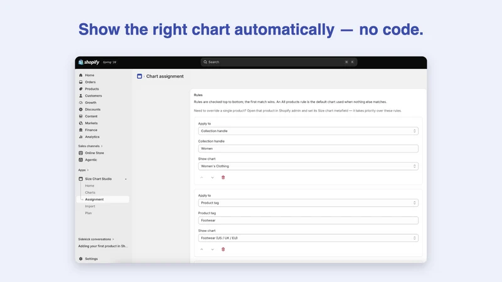Screen dimensions: 502x282
Task: Open Plan under Size Chart Studio
Action: (x=88, y=213)
